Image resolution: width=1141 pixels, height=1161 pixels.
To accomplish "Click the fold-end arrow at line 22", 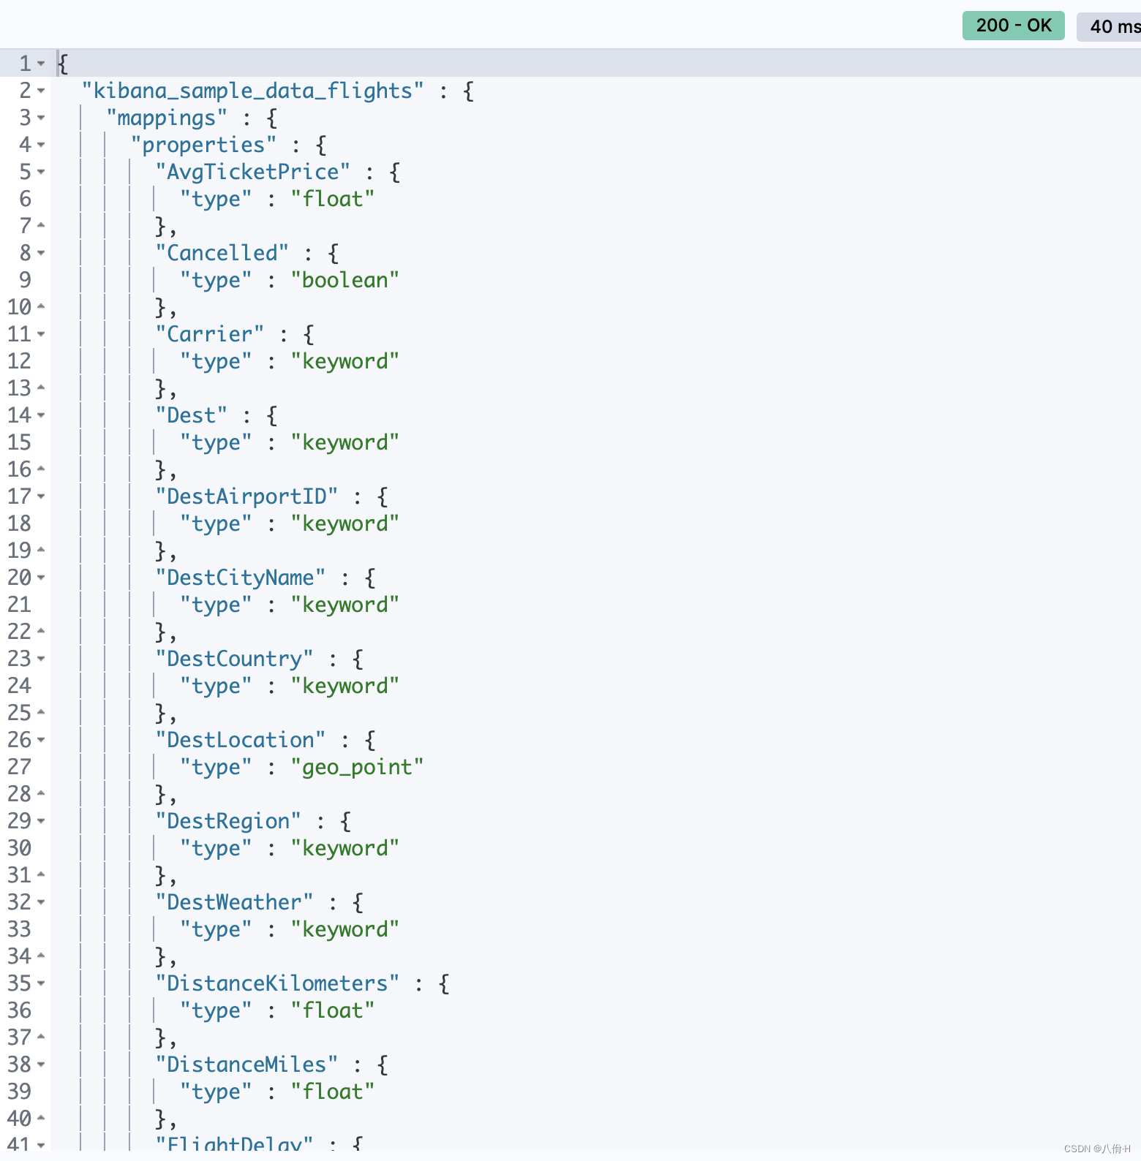I will pos(41,631).
